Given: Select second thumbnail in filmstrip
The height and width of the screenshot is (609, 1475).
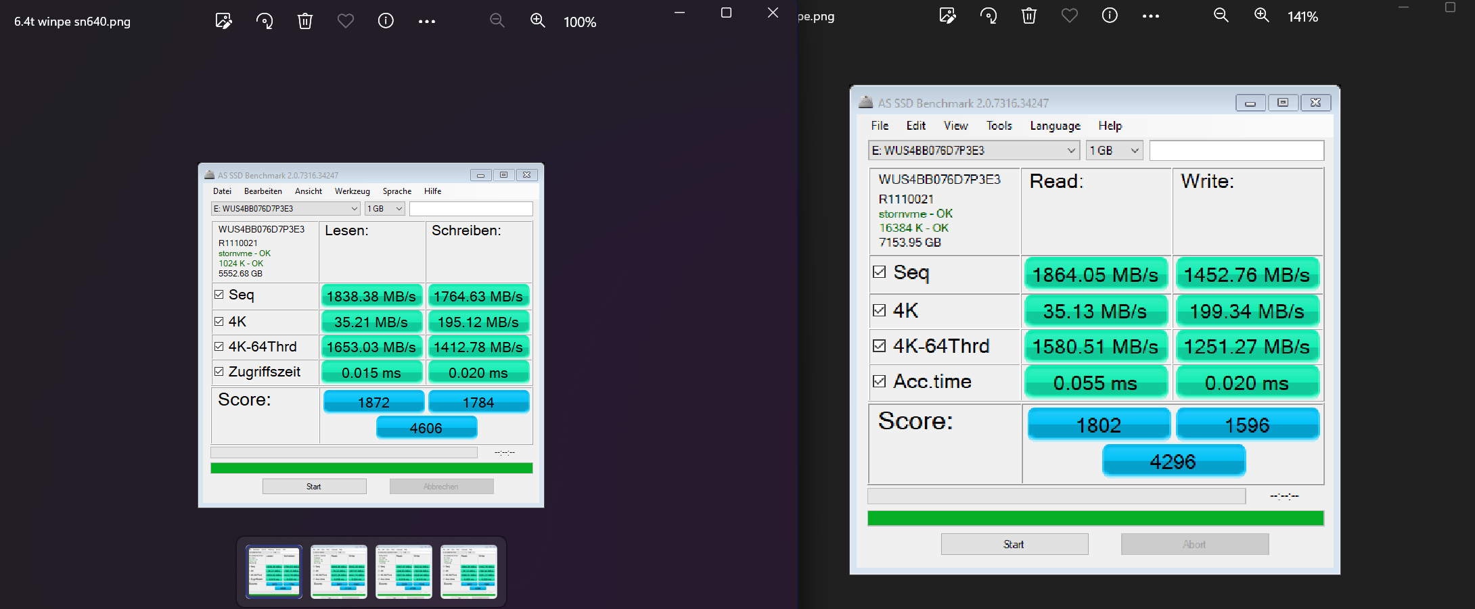Looking at the screenshot, I should click(339, 572).
